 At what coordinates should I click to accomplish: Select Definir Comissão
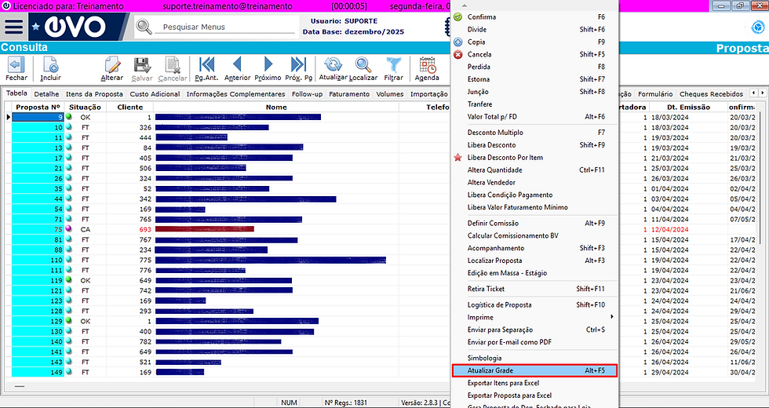[534, 223]
